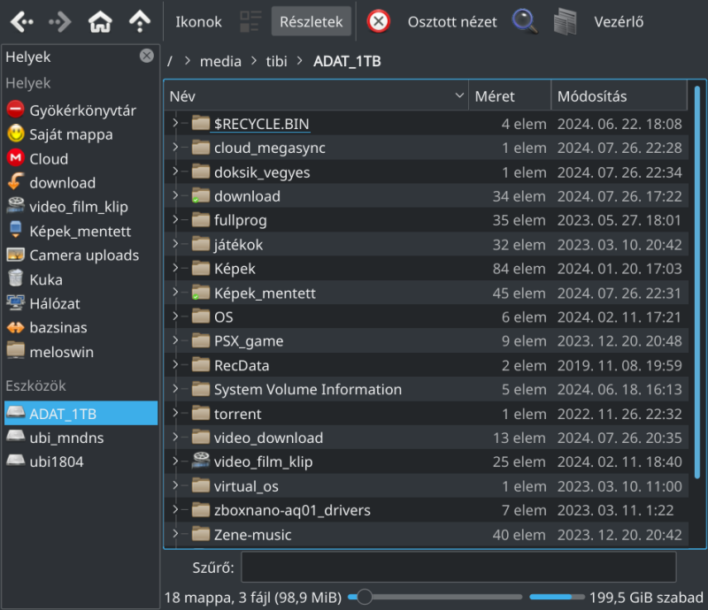Select the RecData folder
708x610 pixels.
click(427, 365)
